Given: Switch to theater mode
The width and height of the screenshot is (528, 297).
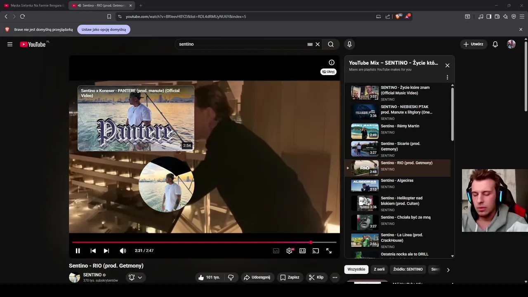Looking at the screenshot, I should point(302,251).
